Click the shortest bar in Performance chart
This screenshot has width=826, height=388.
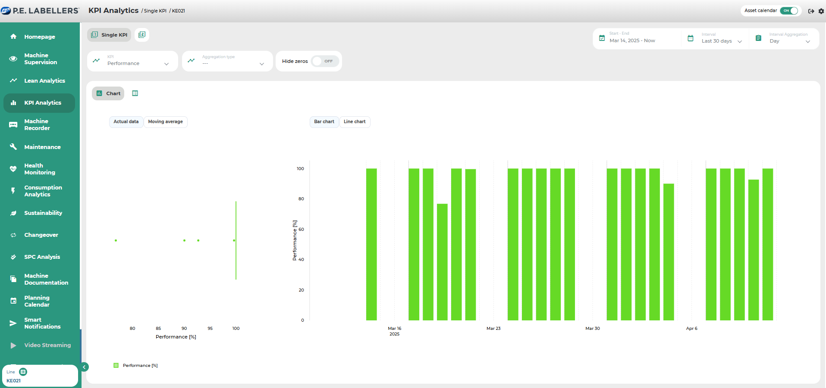[x=442, y=262]
